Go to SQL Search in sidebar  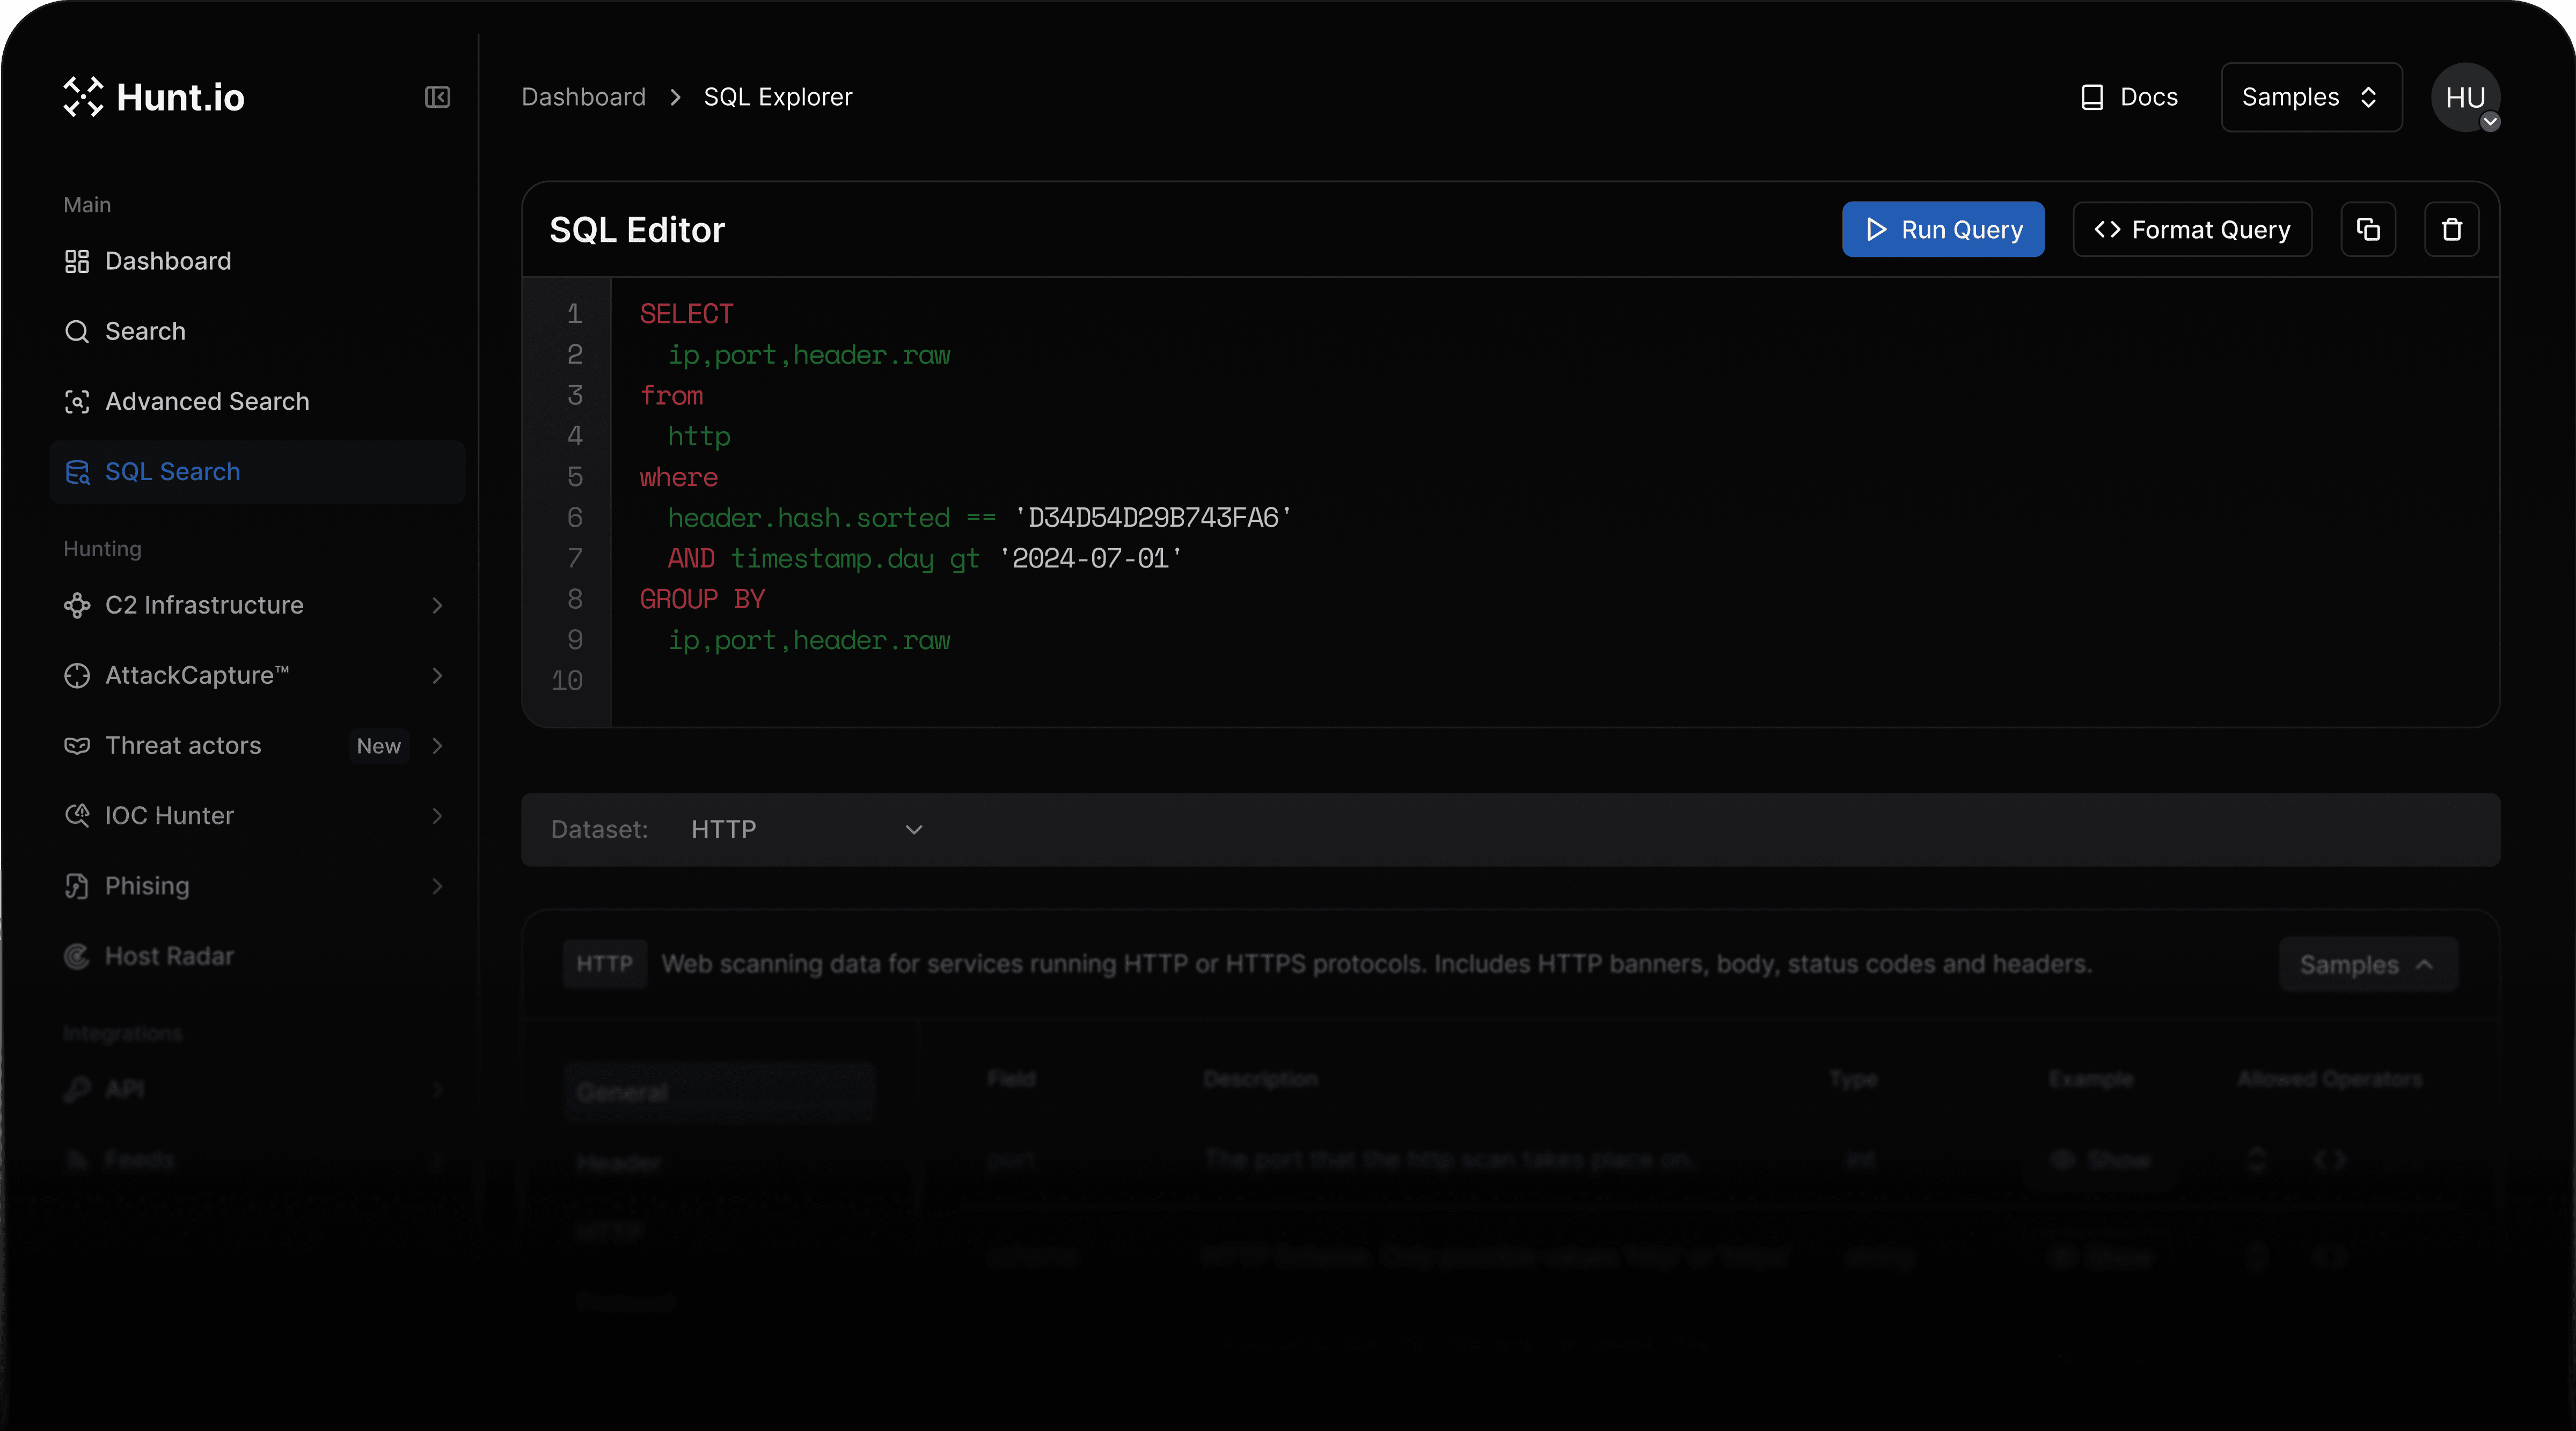[172, 471]
